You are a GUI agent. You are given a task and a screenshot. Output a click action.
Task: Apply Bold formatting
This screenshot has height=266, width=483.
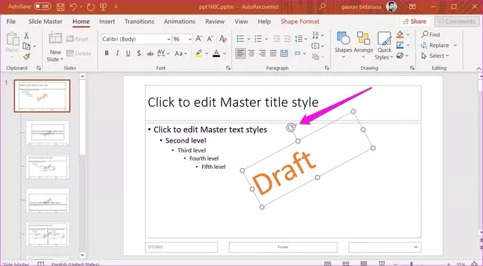(x=106, y=53)
